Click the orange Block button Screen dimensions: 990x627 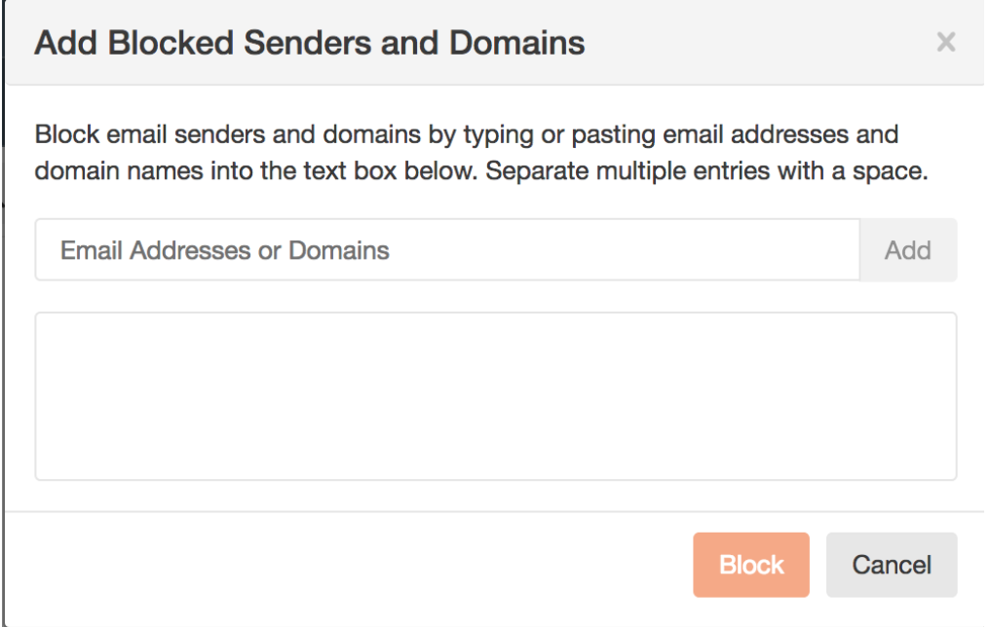tap(751, 565)
